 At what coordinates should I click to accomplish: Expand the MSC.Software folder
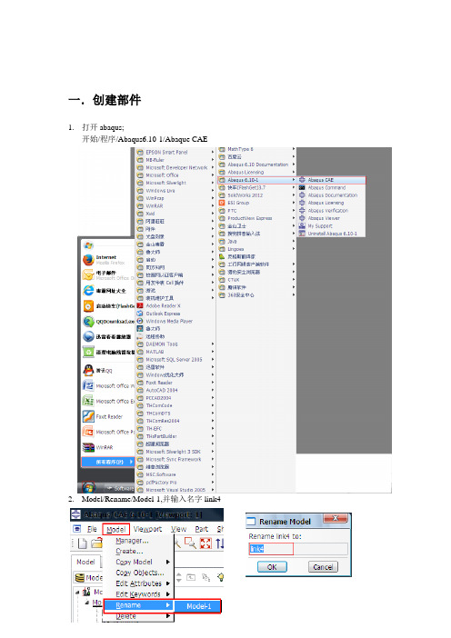[x=175, y=474]
